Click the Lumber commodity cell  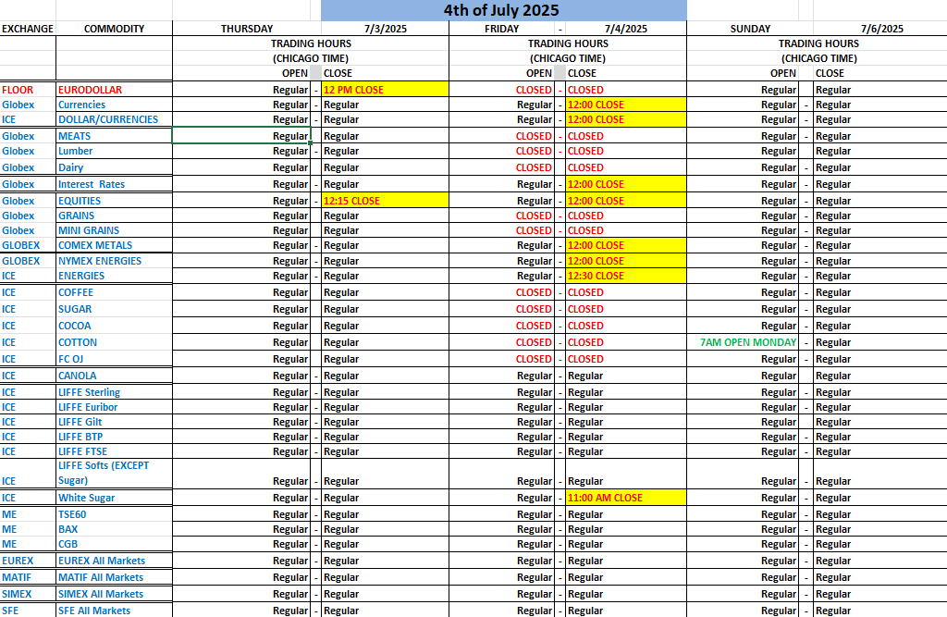pos(114,151)
